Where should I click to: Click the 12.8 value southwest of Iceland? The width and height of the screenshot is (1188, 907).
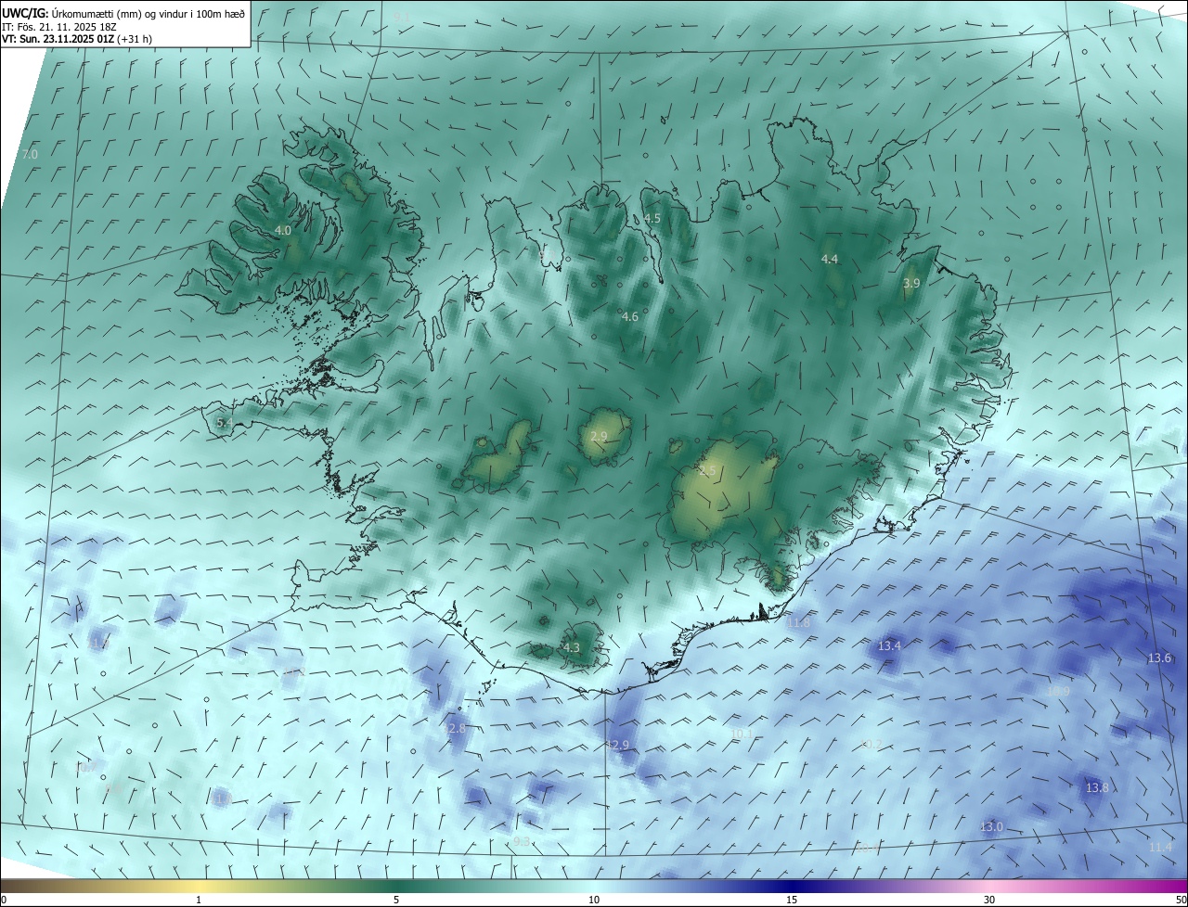click(x=454, y=729)
